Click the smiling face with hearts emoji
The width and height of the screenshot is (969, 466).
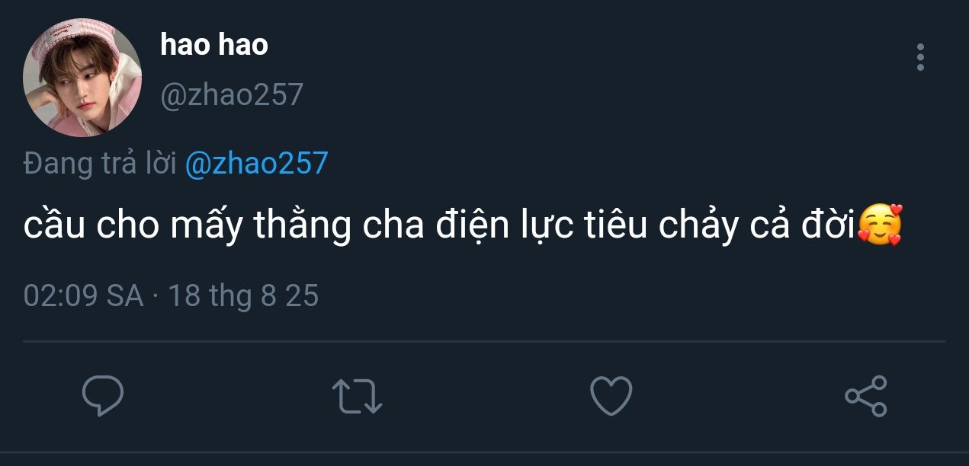(881, 226)
